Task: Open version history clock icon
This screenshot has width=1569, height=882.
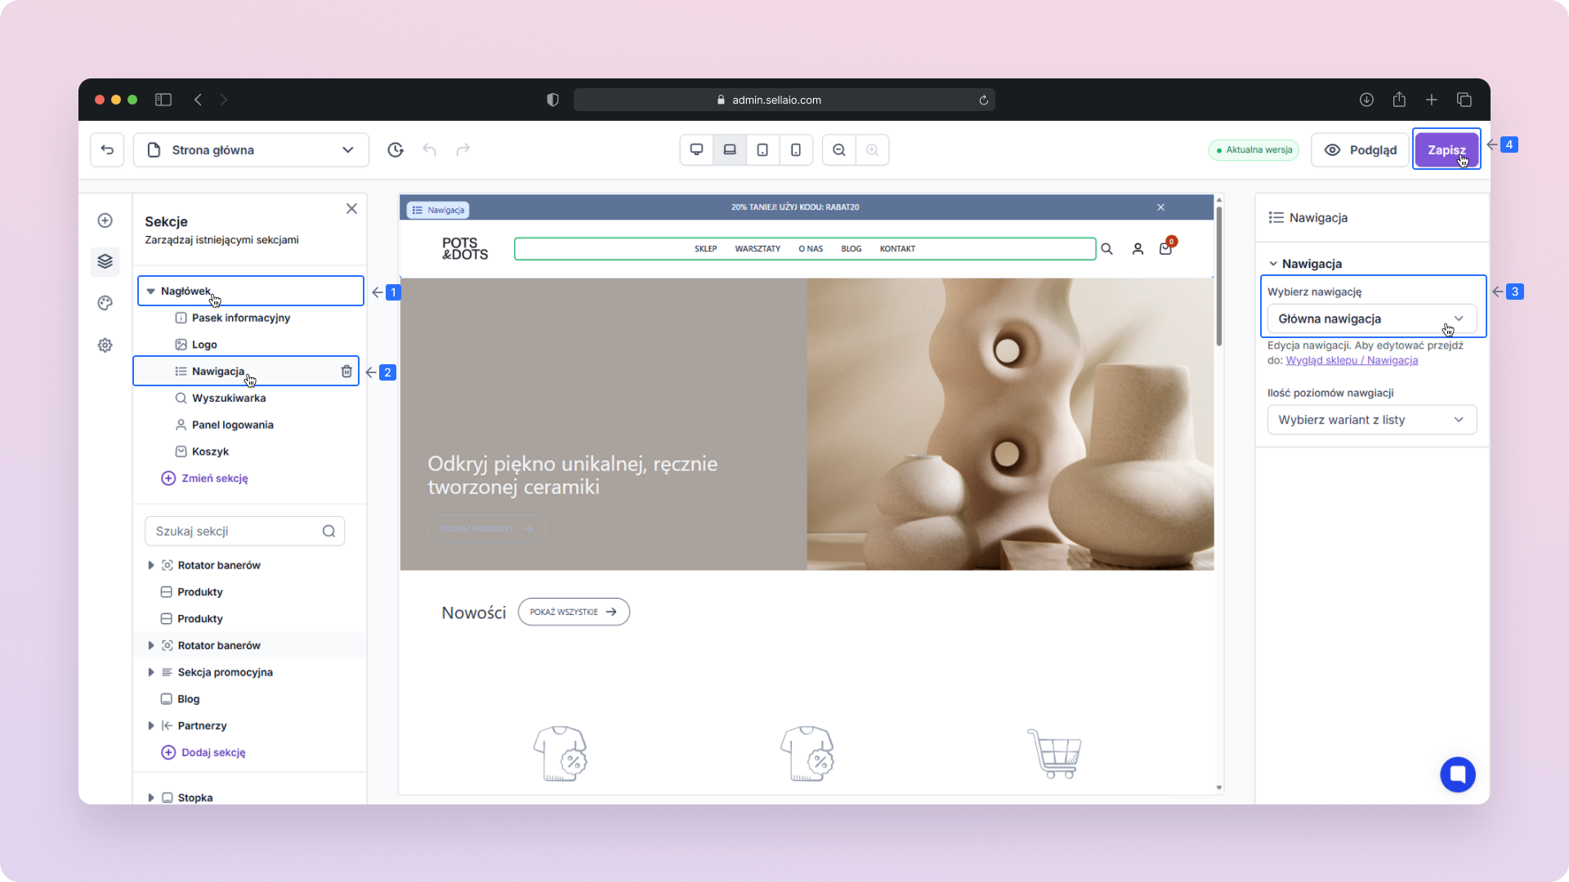Action: [x=396, y=149]
